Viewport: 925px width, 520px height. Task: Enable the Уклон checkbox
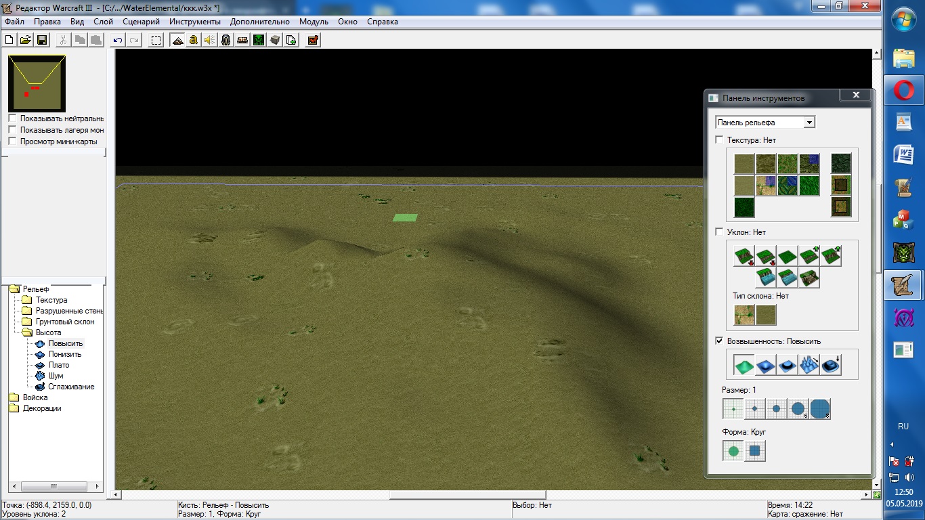tap(719, 232)
